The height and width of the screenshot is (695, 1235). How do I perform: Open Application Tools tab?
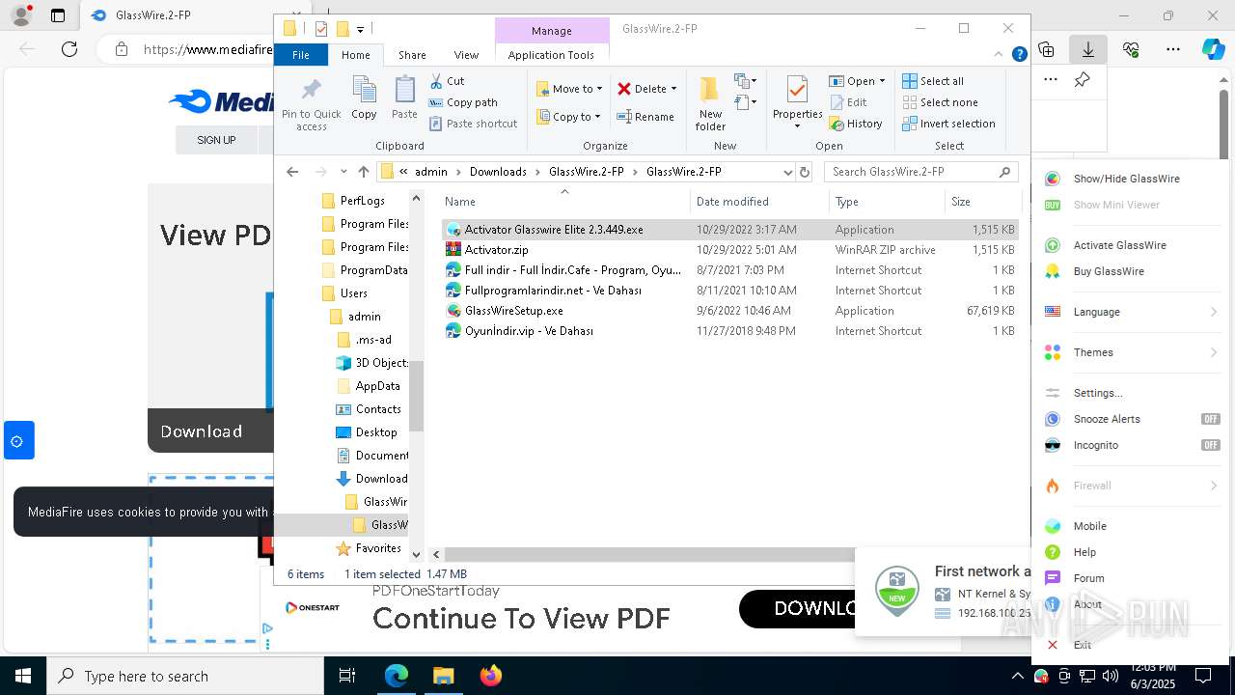[551, 55]
